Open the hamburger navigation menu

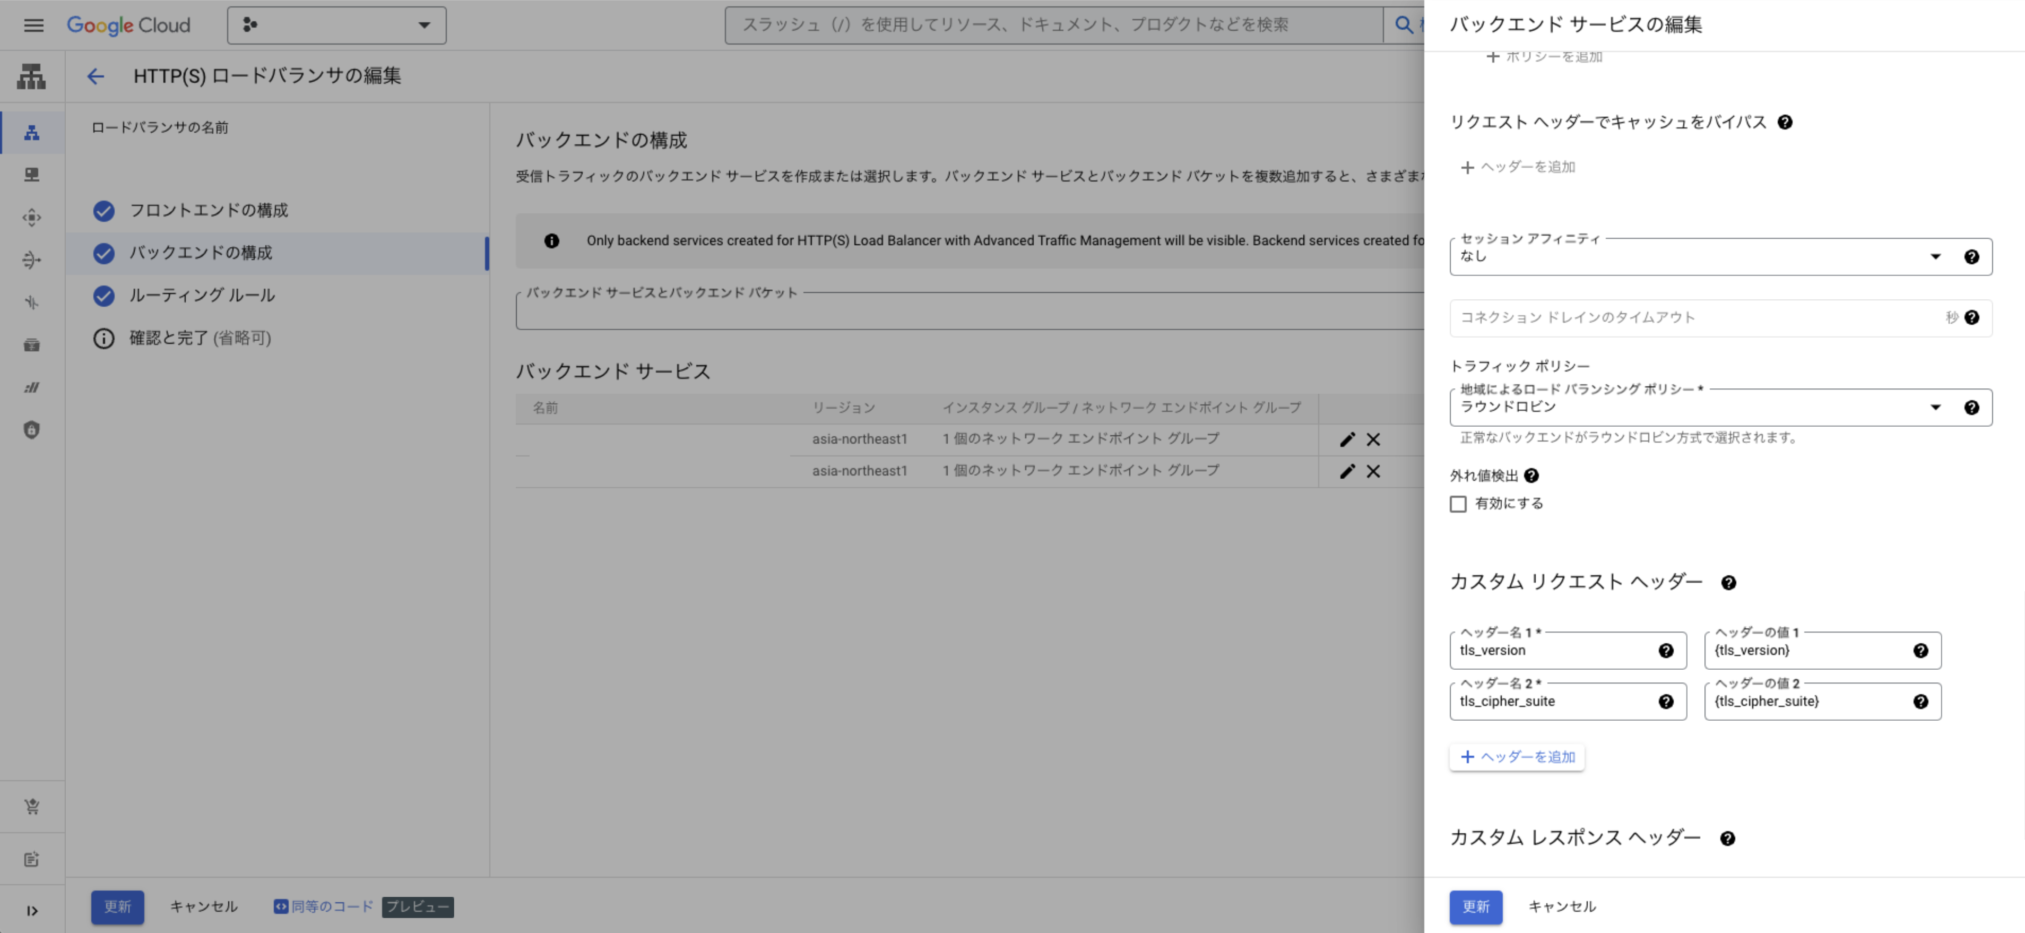click(33, 25)
